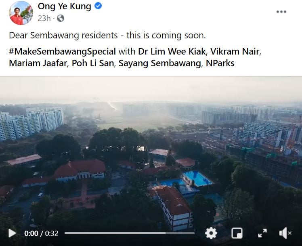
Task: Click the public audience globe icon
Action: click(61, 18)
